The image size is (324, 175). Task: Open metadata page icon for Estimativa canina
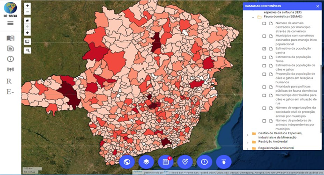pyautogui.click(x=271, y=49)
